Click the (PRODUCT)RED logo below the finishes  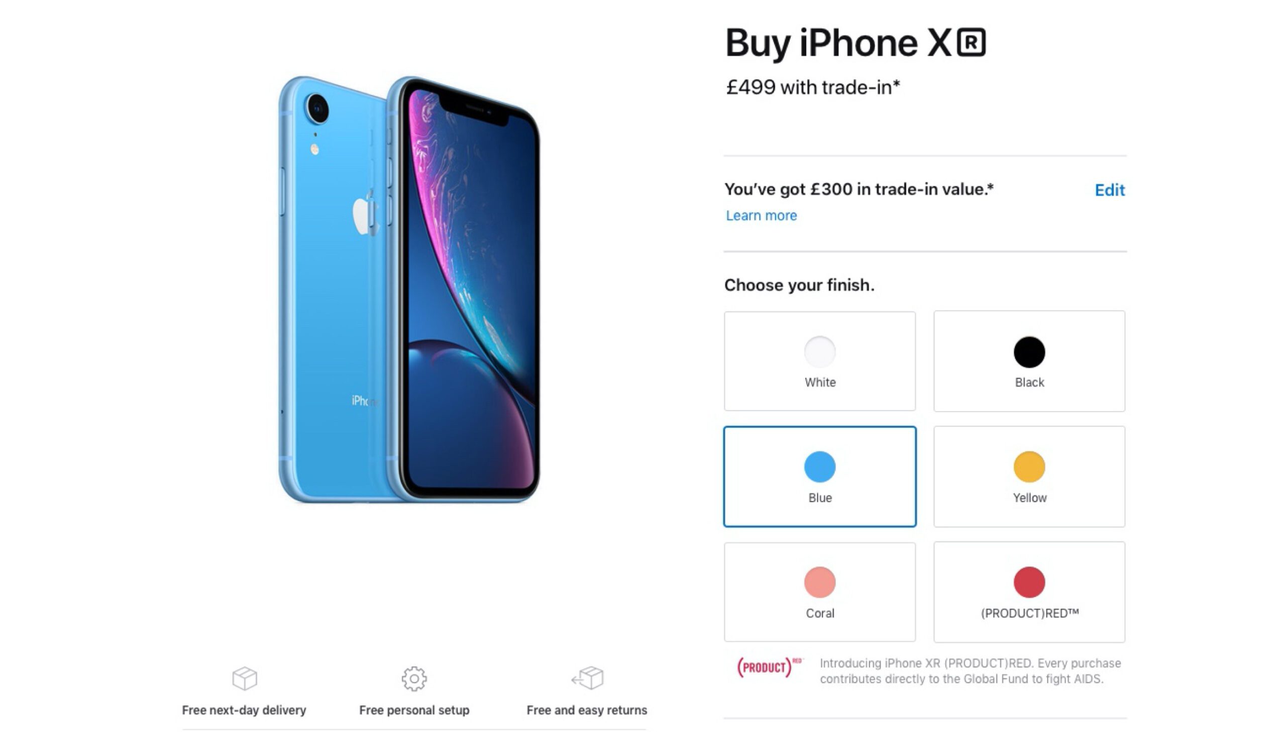pos(770,667)
